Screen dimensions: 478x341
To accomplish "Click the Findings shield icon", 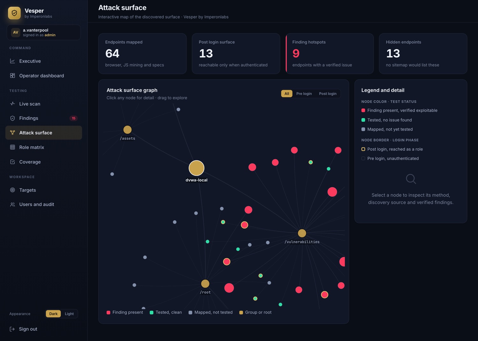I will click(12, 118).
